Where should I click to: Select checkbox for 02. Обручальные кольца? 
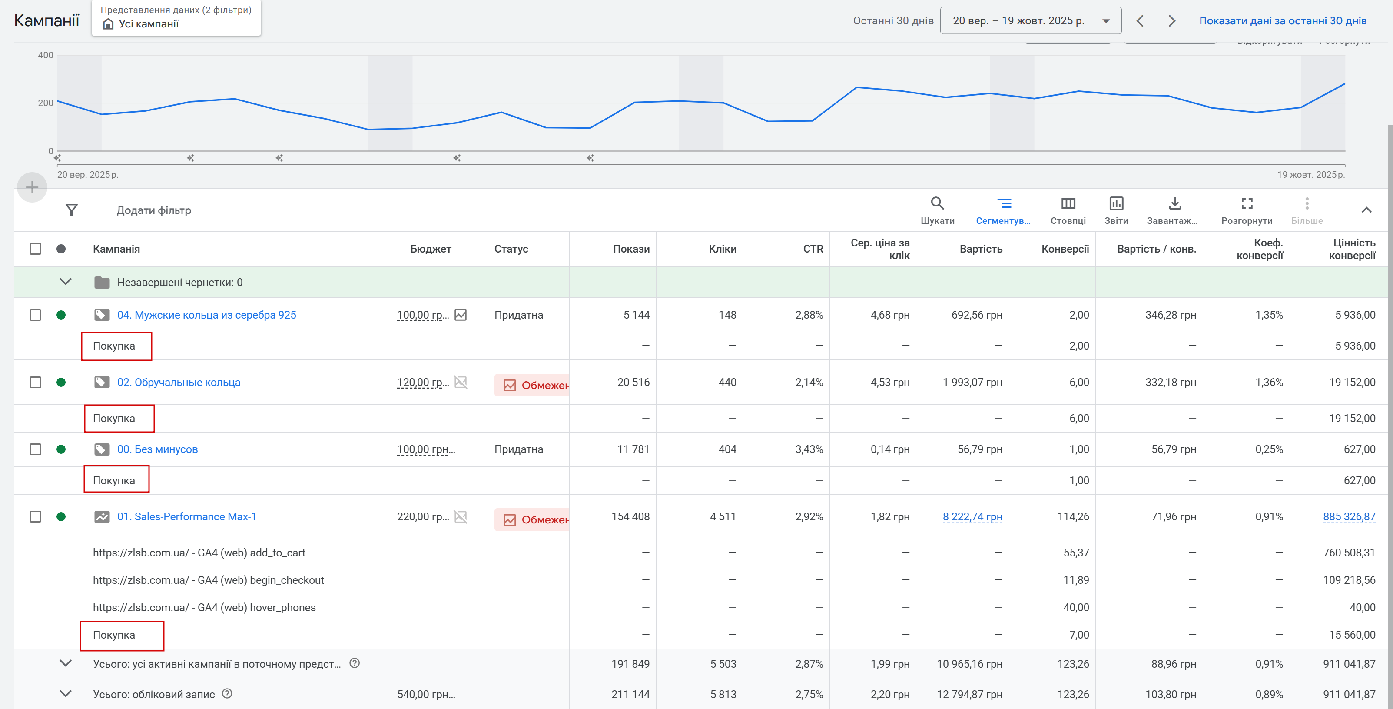[x=35, y=383]
